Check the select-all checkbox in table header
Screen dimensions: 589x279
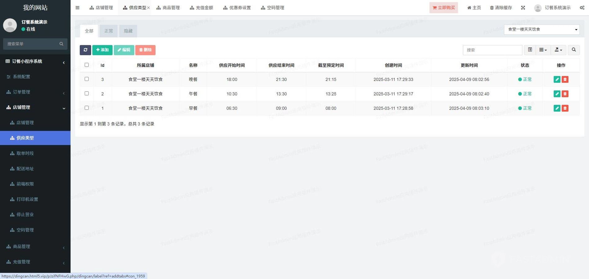(87, 65)
